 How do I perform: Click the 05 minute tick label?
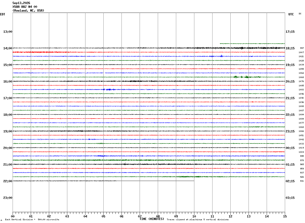click(x=103, y=216)
